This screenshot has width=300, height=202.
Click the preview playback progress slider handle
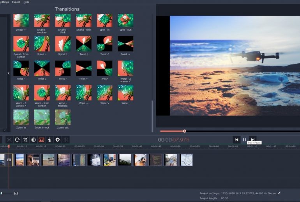[x=185, y=131]
